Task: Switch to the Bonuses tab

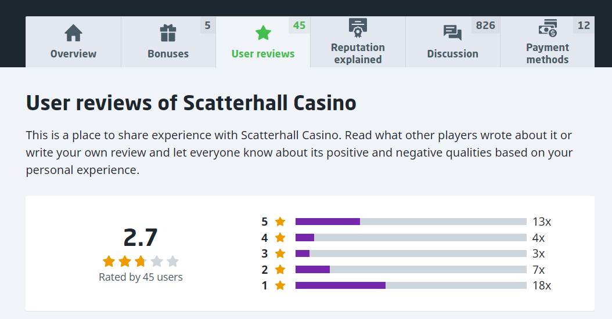Action: pyautogui.click(x=168, y=53)
